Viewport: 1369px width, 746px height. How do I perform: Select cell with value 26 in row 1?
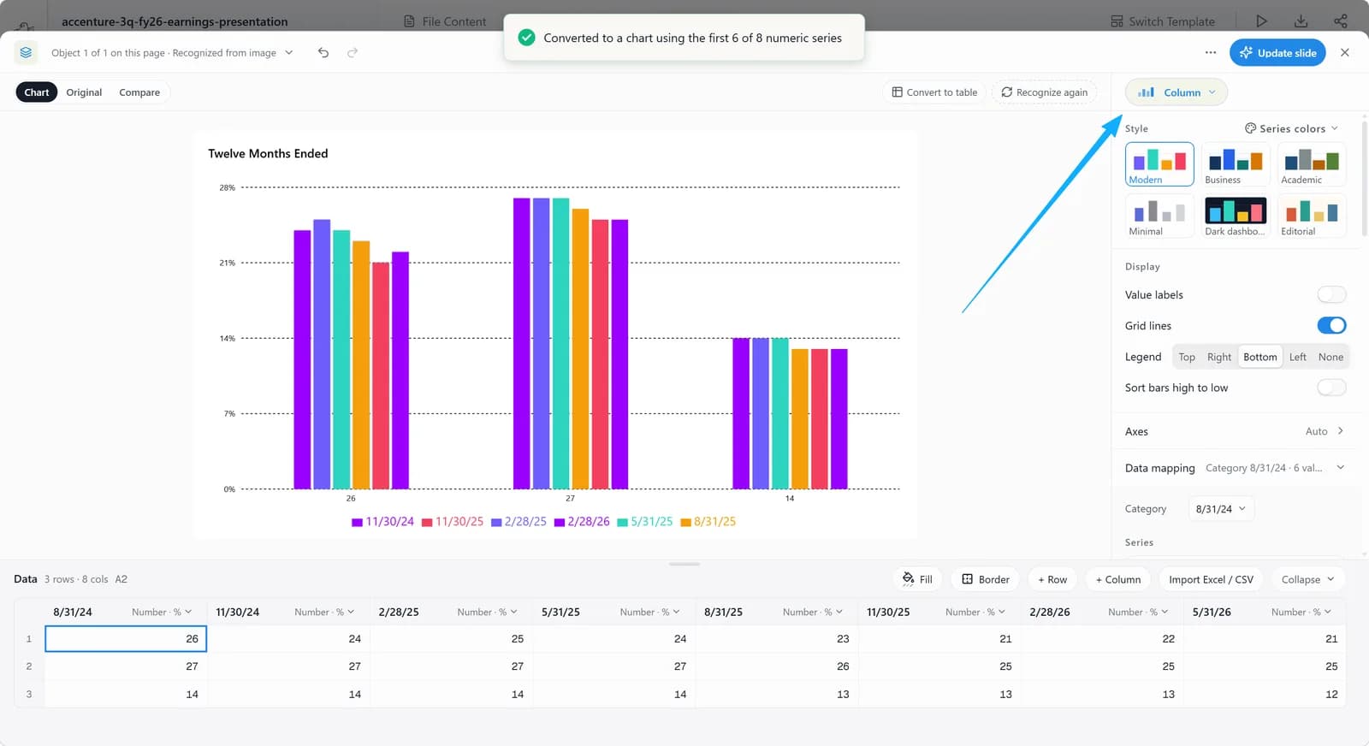126,639
